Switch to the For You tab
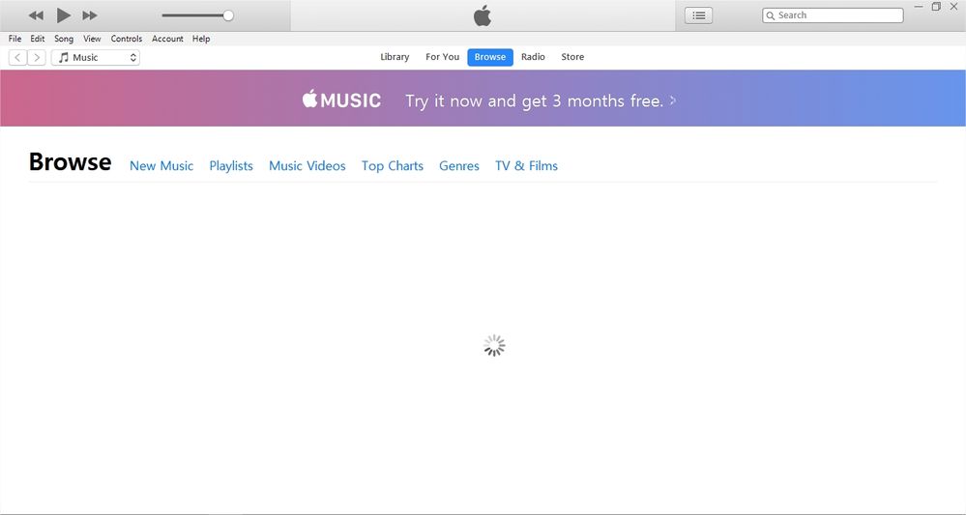Screen dimensions: 966x515 tap(442, 57)
